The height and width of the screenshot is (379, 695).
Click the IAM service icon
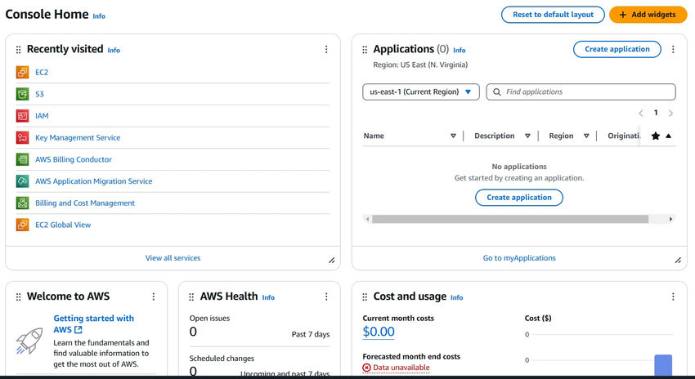pos(22,116)
